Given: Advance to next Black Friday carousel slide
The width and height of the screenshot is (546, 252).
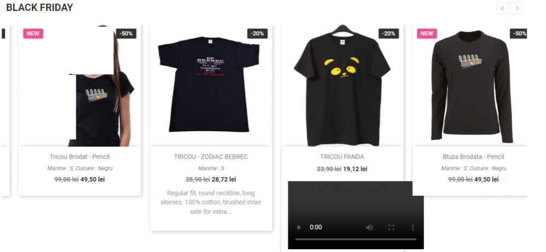Looking at the screenshot, I should [517, 8].
